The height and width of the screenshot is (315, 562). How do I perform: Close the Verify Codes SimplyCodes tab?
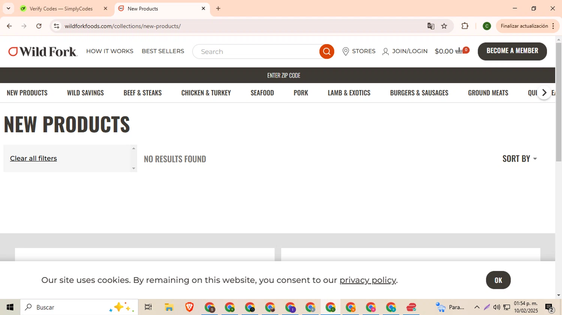click(105, 8)
